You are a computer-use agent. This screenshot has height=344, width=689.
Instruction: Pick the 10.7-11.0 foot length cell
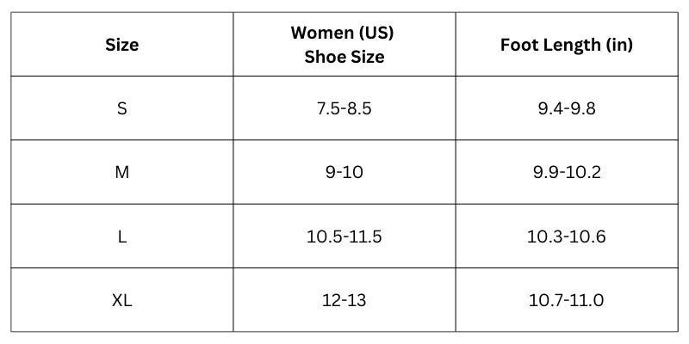(566, 300)
